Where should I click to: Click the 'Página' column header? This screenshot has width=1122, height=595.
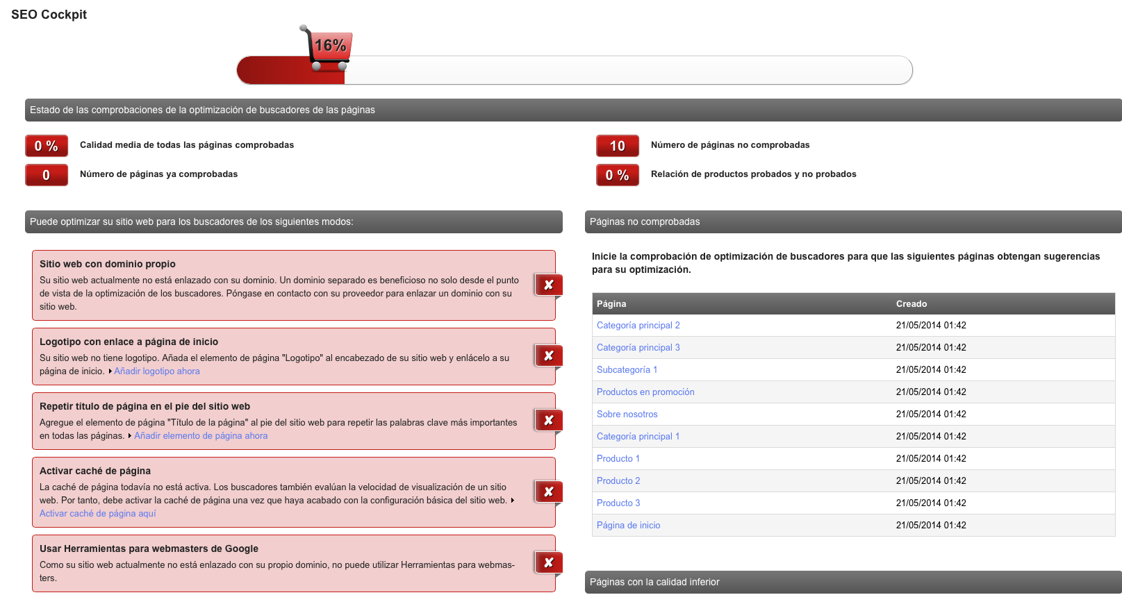coord(611,304)
